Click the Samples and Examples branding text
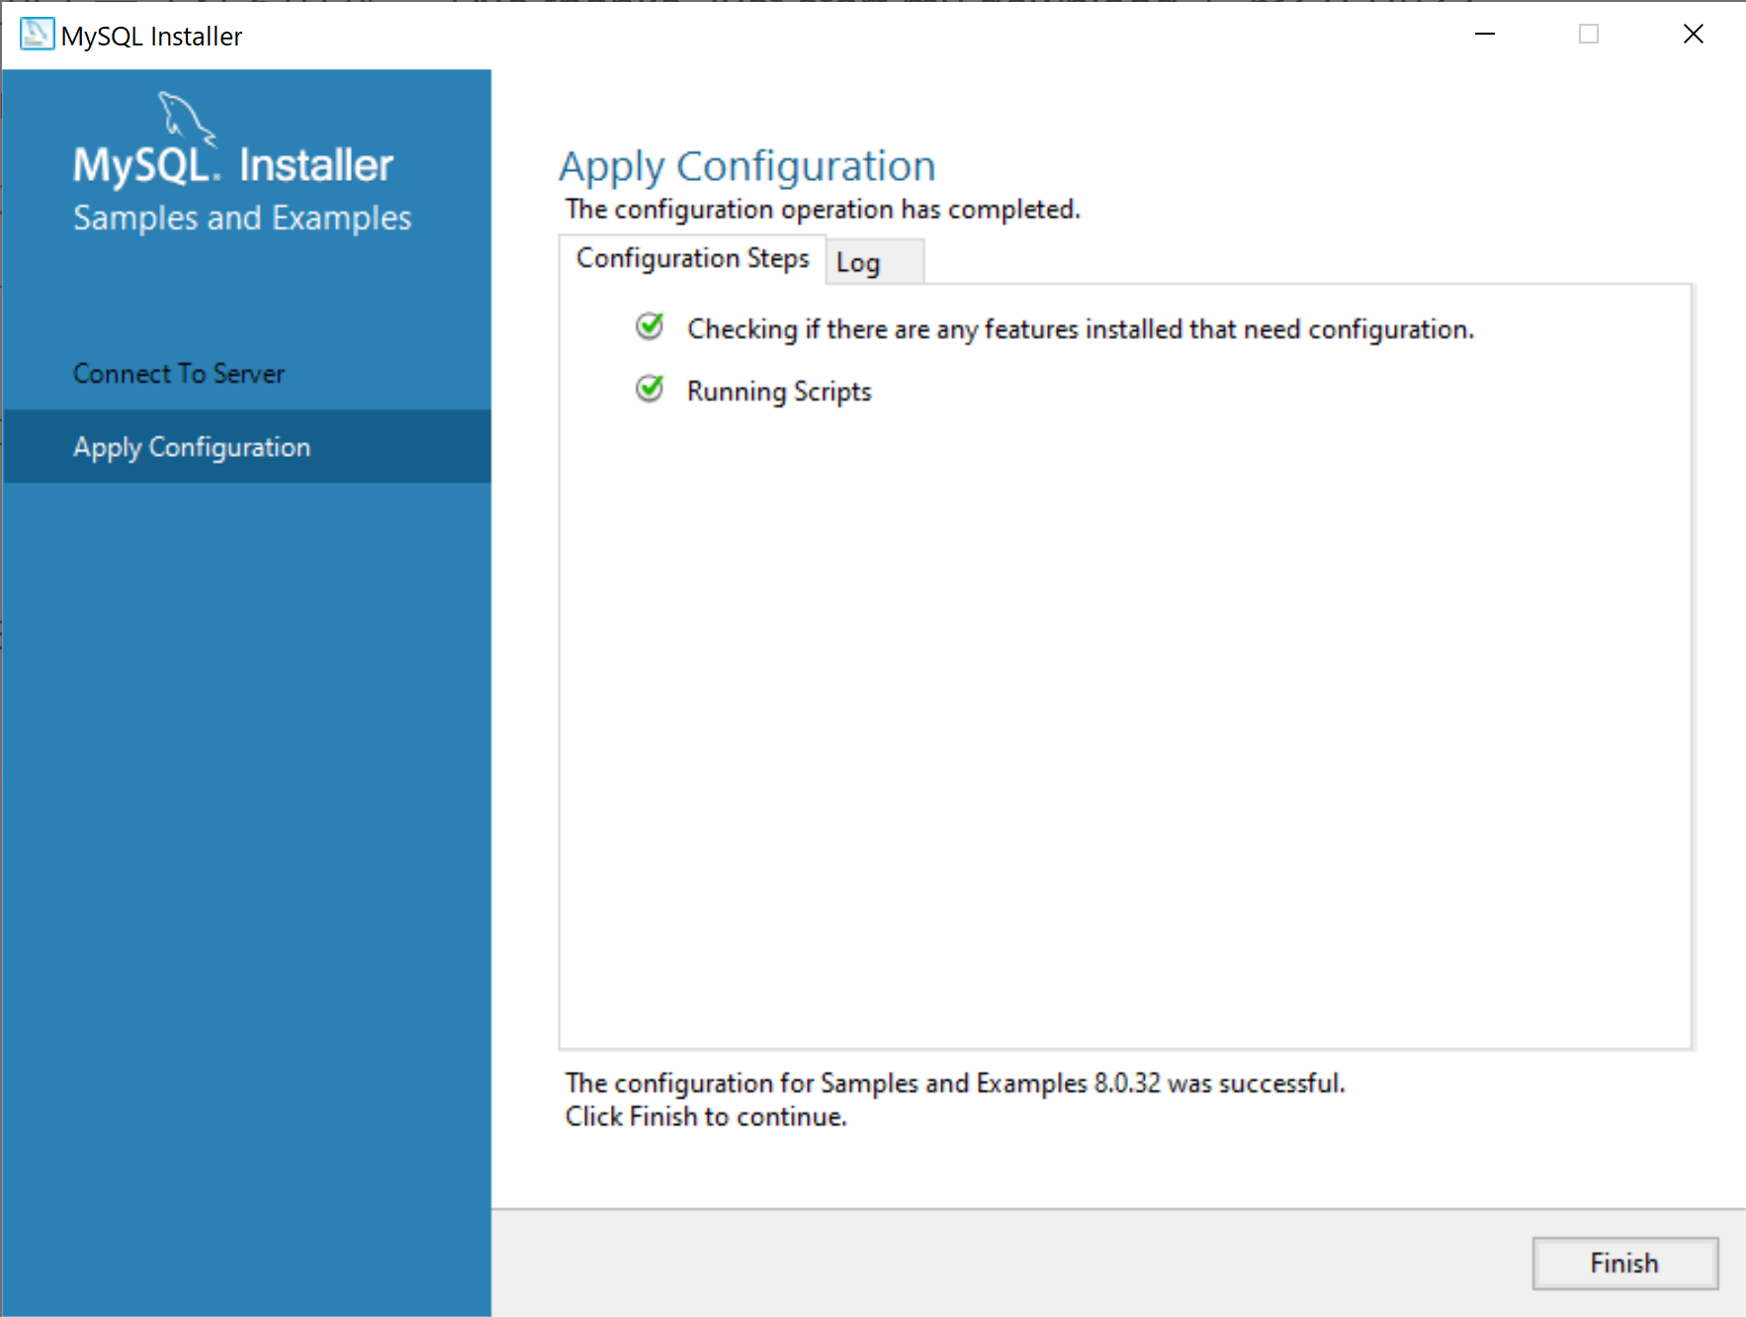The image size is (1746, 1317). 241,218
